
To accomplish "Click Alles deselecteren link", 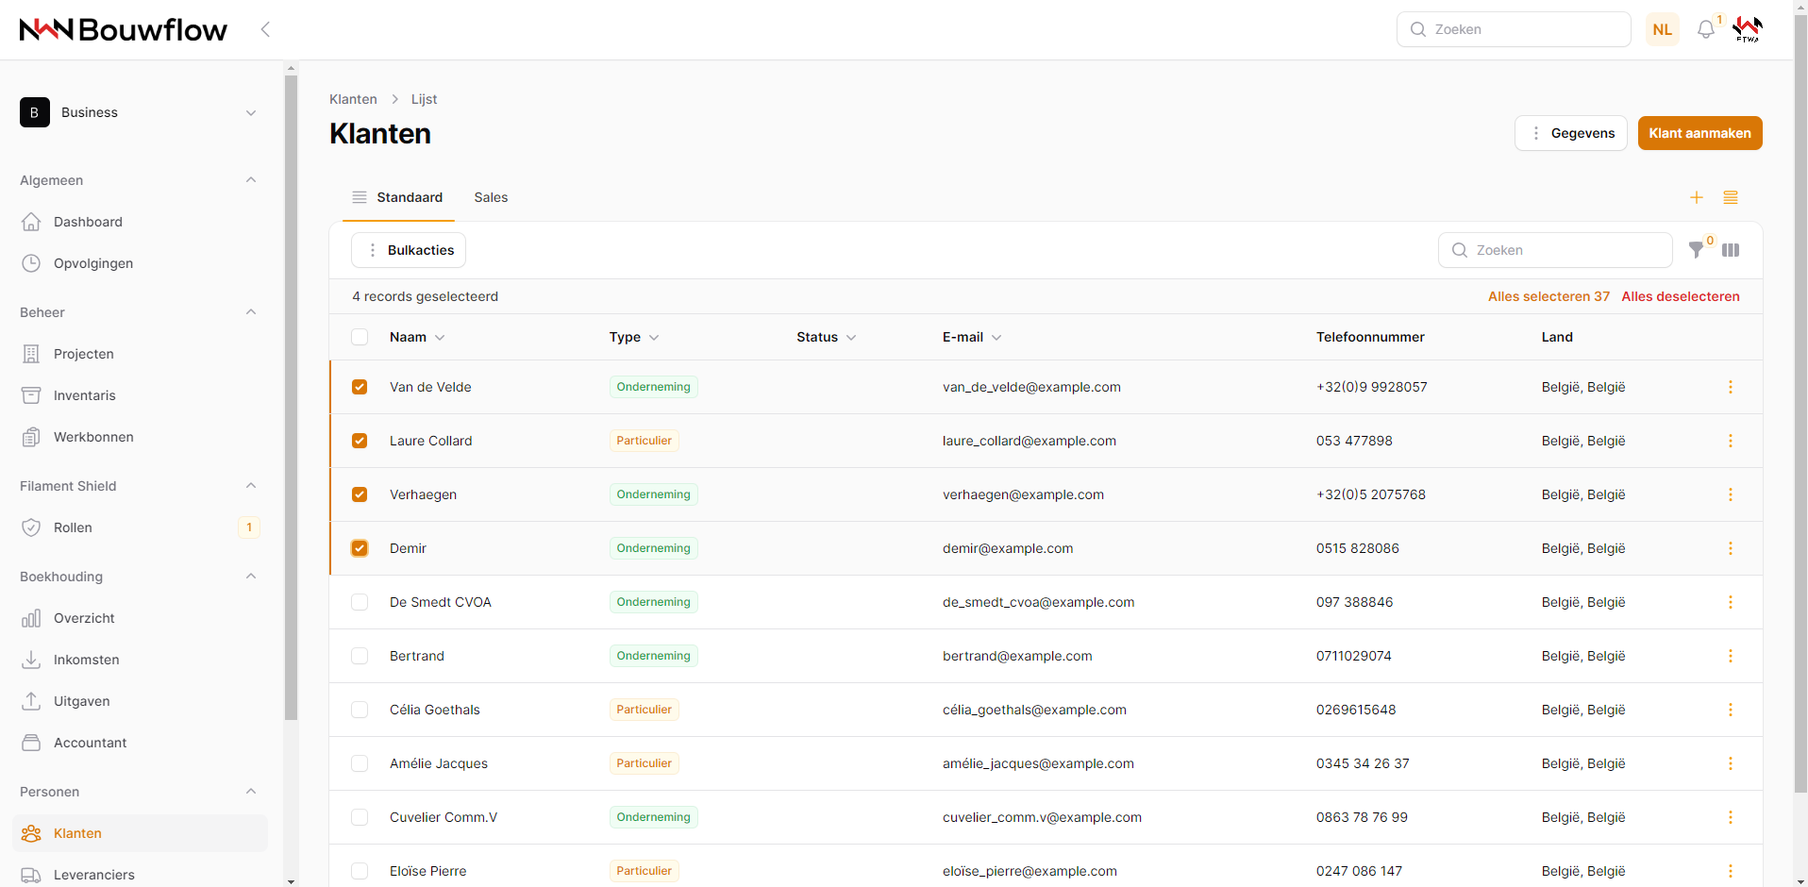I will coord(1680,296).
